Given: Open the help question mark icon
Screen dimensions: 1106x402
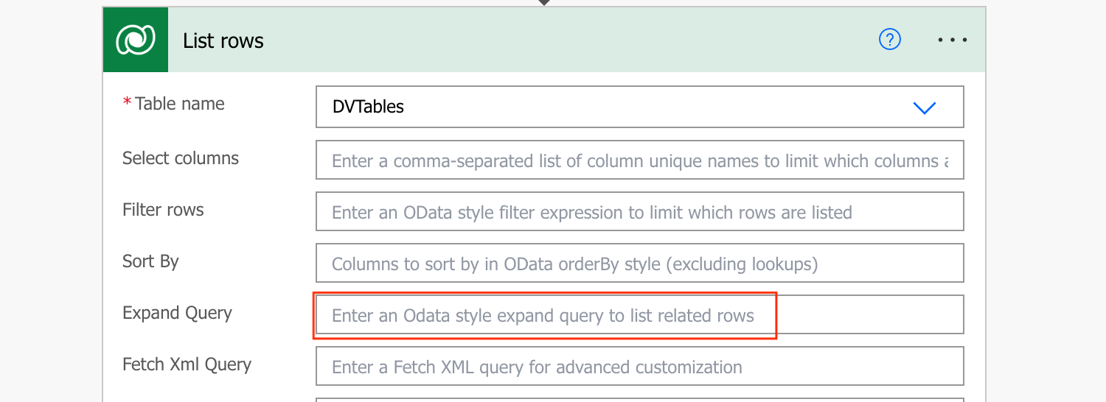Looking at the screenshot, I should point(890,40).
